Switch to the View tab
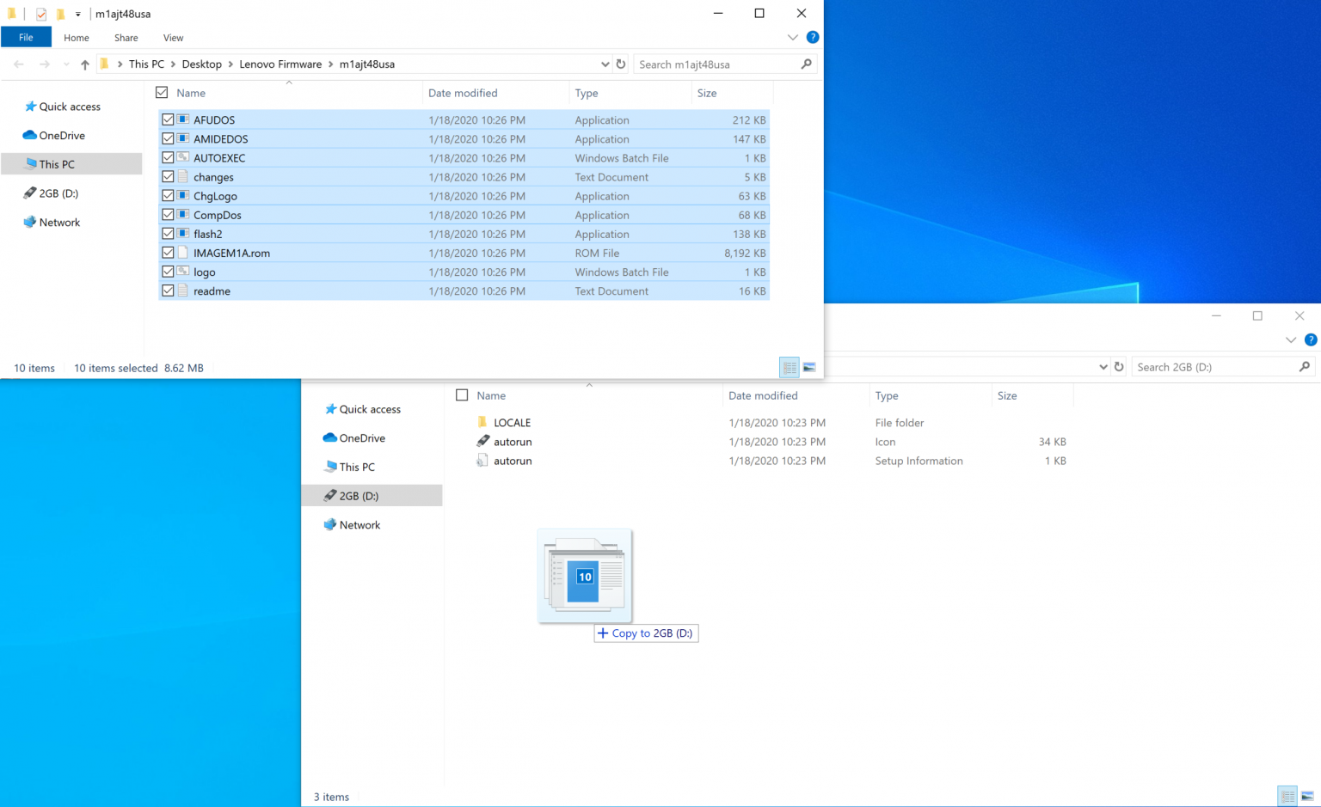This screenshot has height=807, width=1321. click(173, 37)
